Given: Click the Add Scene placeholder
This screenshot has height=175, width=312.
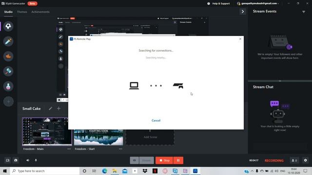Looking at the screenshot, I should (150, 137).
